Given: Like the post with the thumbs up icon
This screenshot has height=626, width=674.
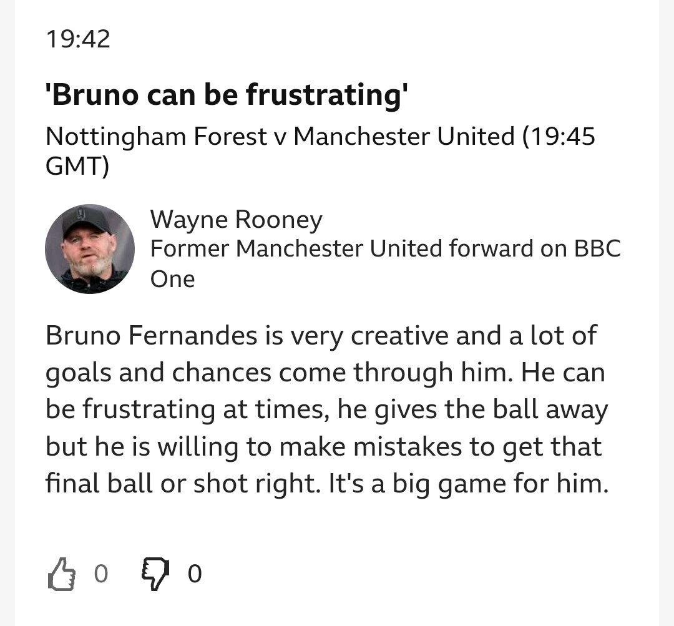Looking at the screenshot, I should click(x=61, y=574).
